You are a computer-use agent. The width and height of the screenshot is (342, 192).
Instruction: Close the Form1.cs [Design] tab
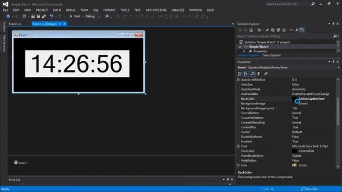click(x=65, y=24)
